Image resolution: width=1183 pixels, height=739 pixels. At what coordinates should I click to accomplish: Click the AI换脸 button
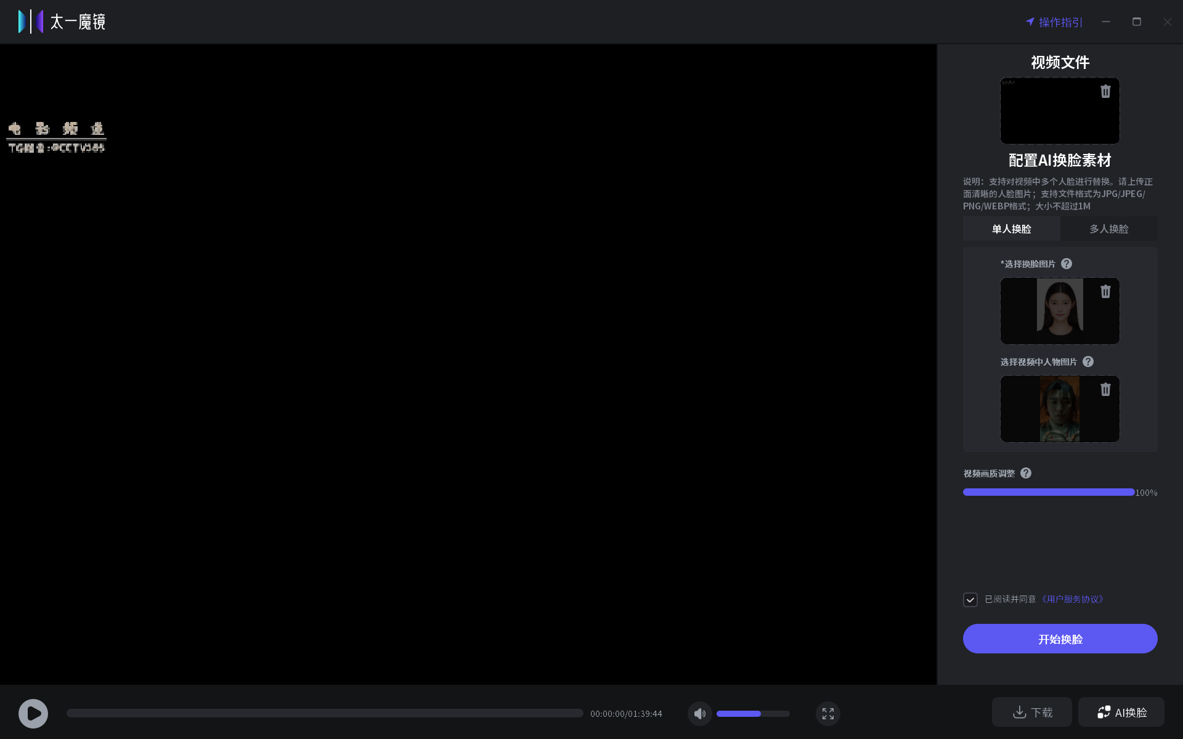tap(1121, 712)
